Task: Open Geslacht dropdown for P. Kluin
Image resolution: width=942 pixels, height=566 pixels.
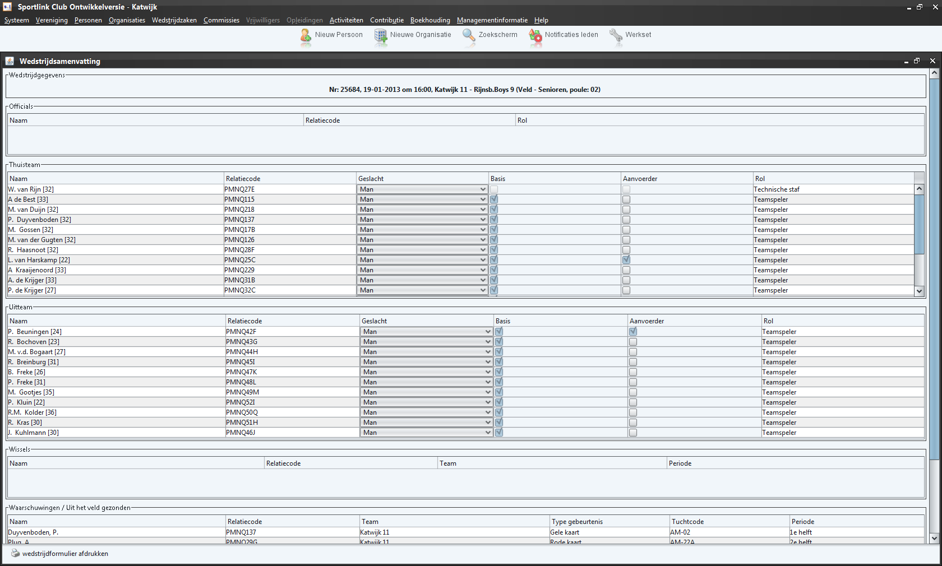Action: [x=427, y=402]
